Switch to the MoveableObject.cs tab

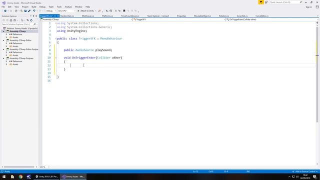[x=202, y=15]
